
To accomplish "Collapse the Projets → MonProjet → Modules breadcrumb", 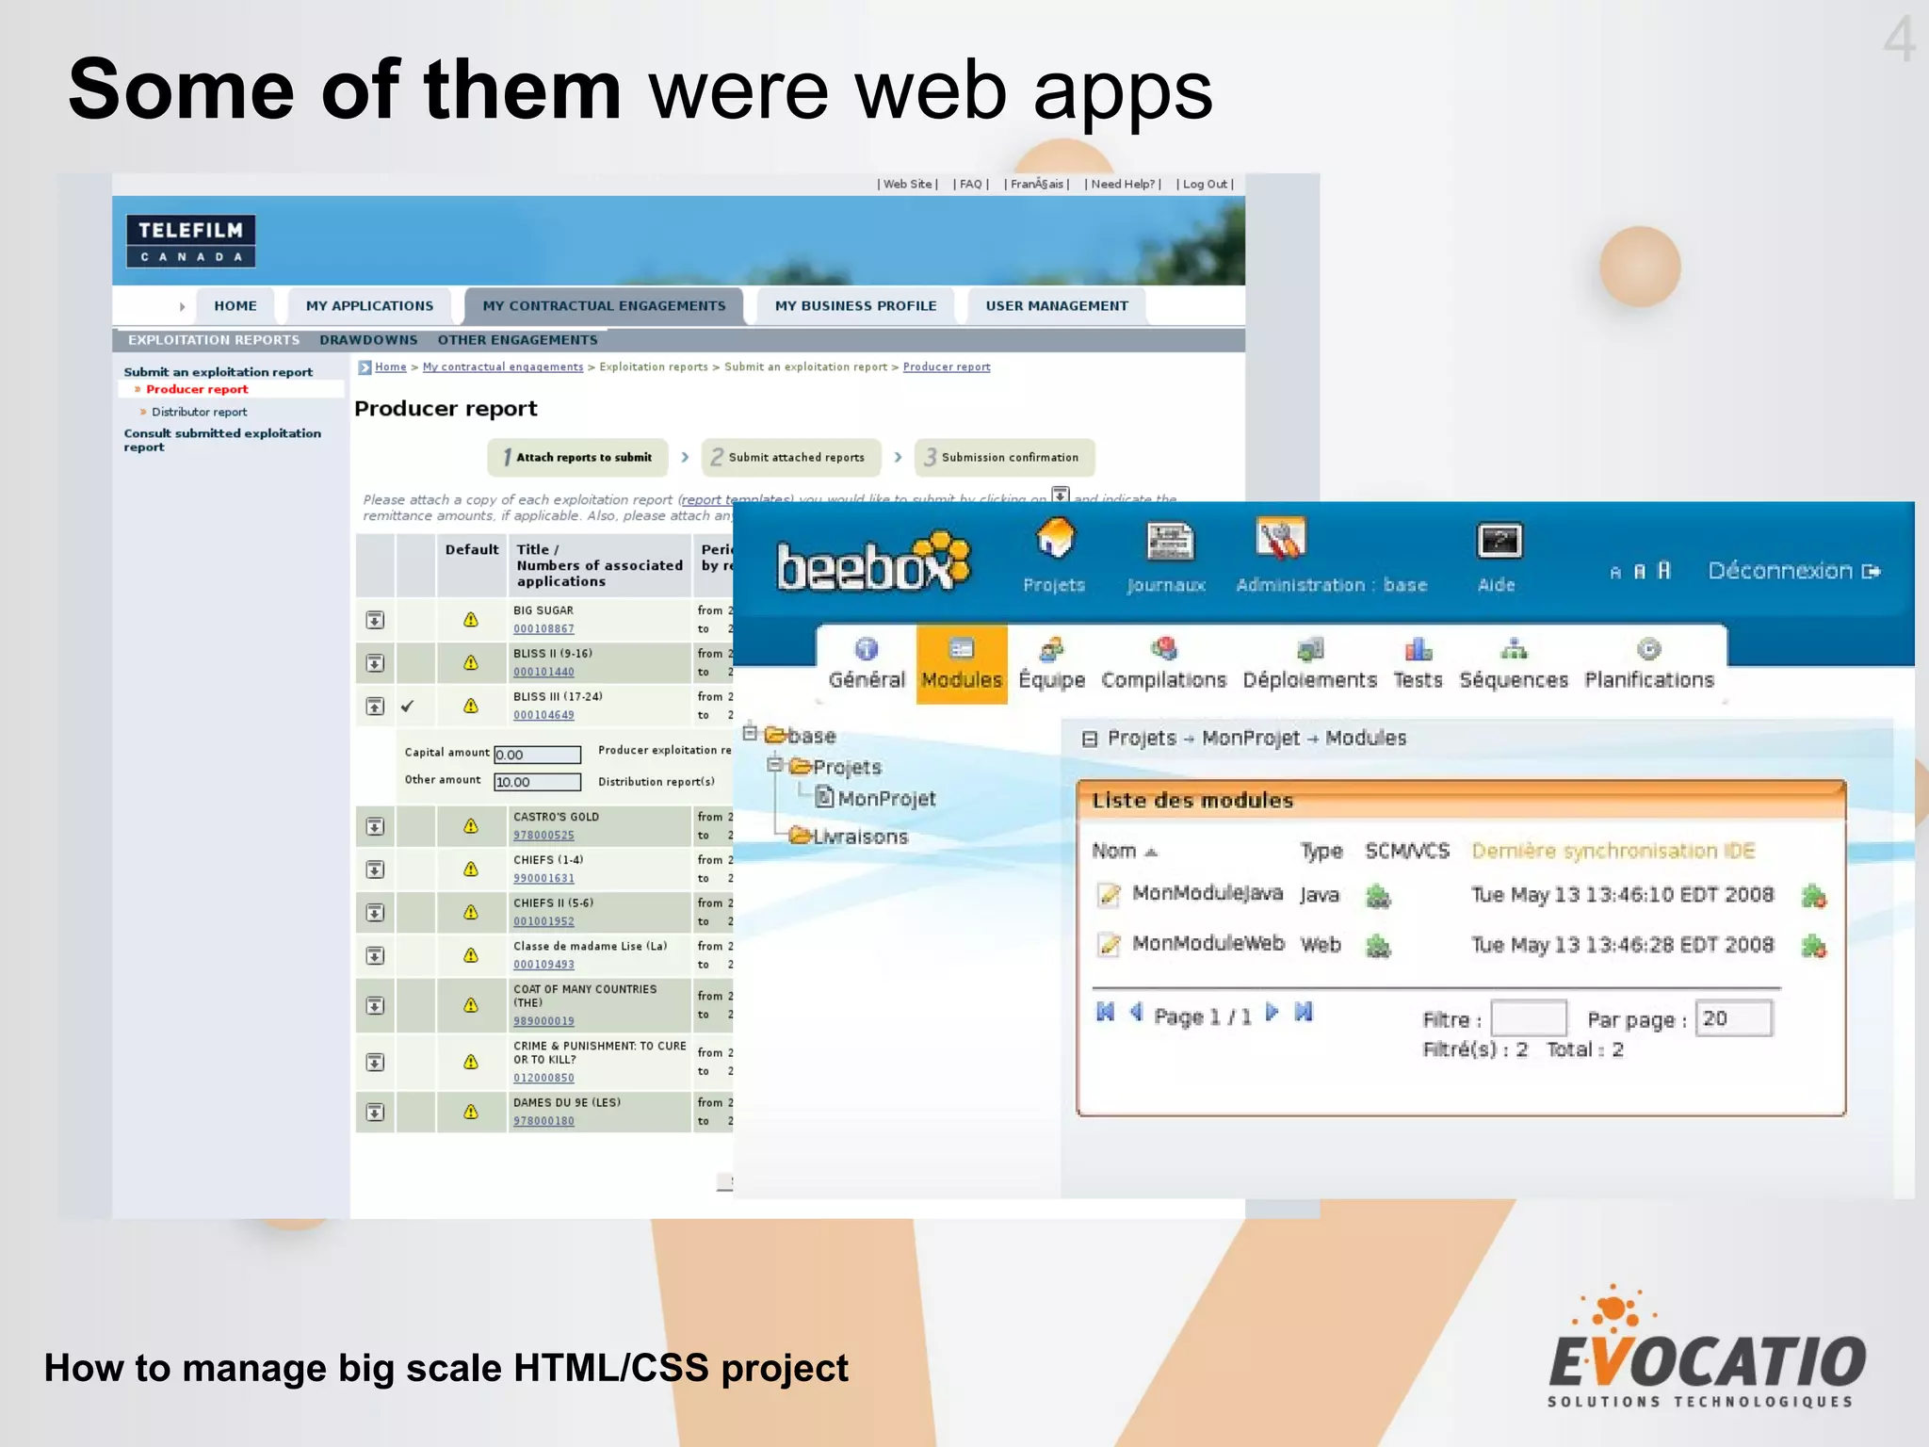I will (x=1090, y=740).
